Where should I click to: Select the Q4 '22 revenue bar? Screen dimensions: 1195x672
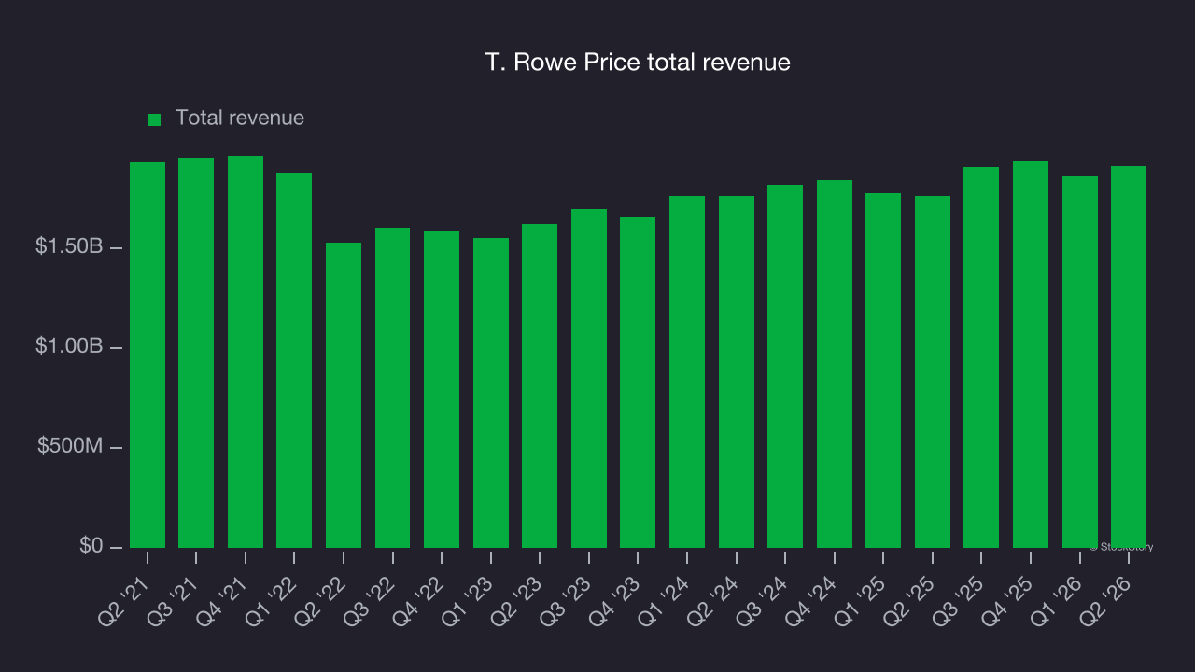442,389
